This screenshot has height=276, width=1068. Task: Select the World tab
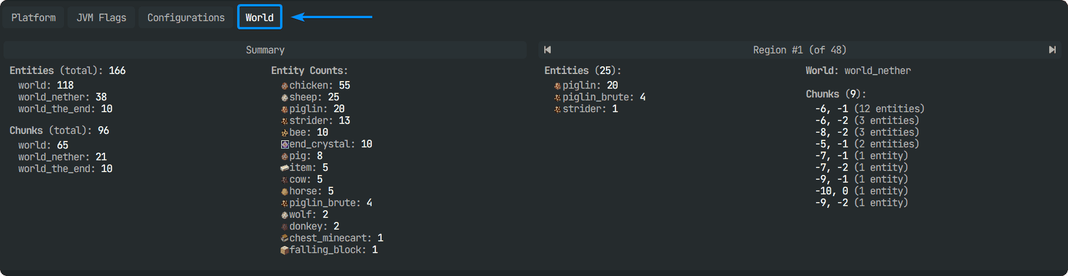(x=260, y=18)
